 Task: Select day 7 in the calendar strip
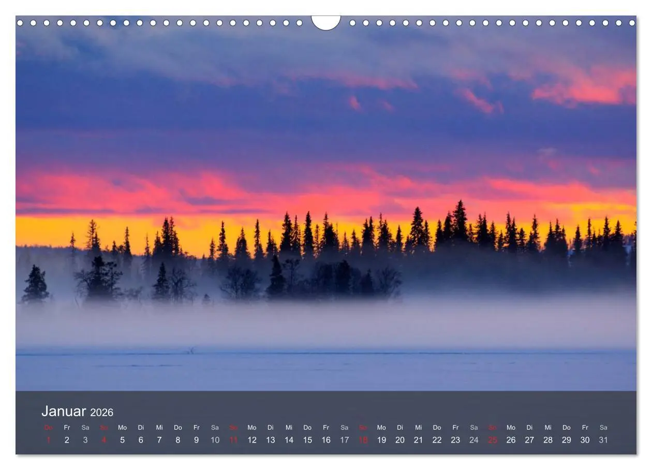159,440
